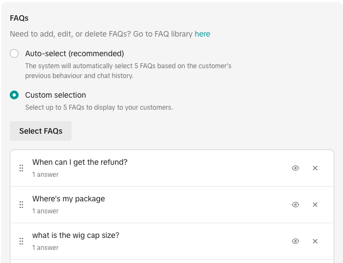
Task: Follow the 'here' link to FAQ library
Action: pos(203,34)
